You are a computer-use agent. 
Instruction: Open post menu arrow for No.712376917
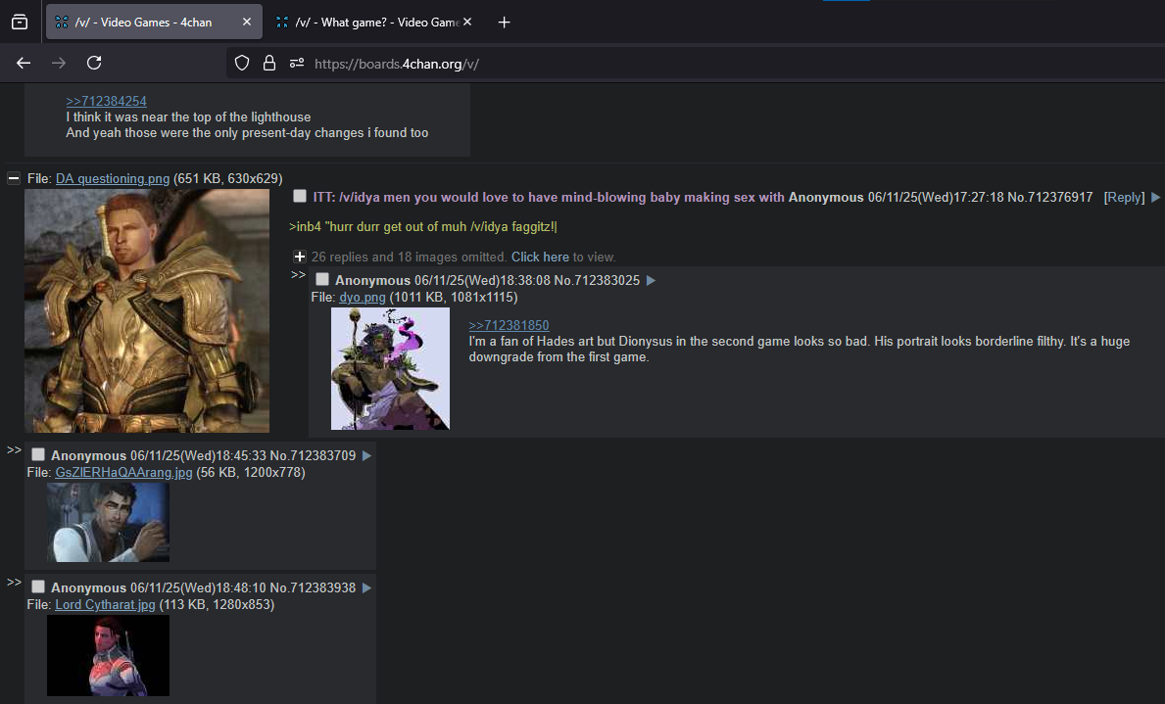click(x=1155, y=198)
